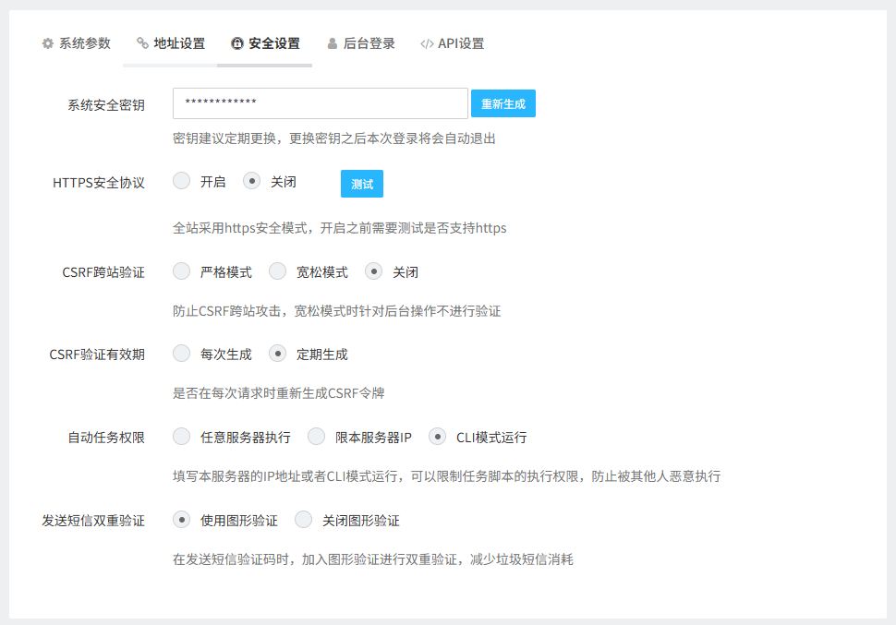Click the gear icon on 系统参数 tab
Viewport: 896px width, 625px height.
point(46,42)
